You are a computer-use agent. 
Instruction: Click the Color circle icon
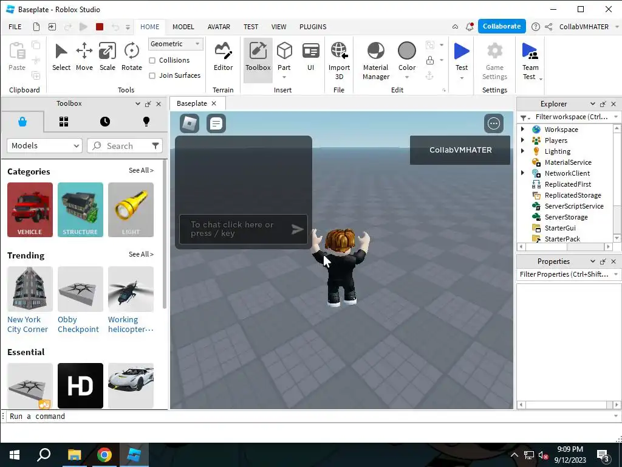click(406, 51)
